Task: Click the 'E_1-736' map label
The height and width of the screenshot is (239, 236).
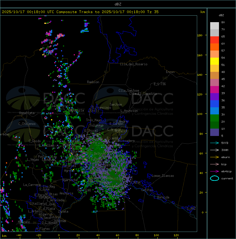Action: click(160, 84)
